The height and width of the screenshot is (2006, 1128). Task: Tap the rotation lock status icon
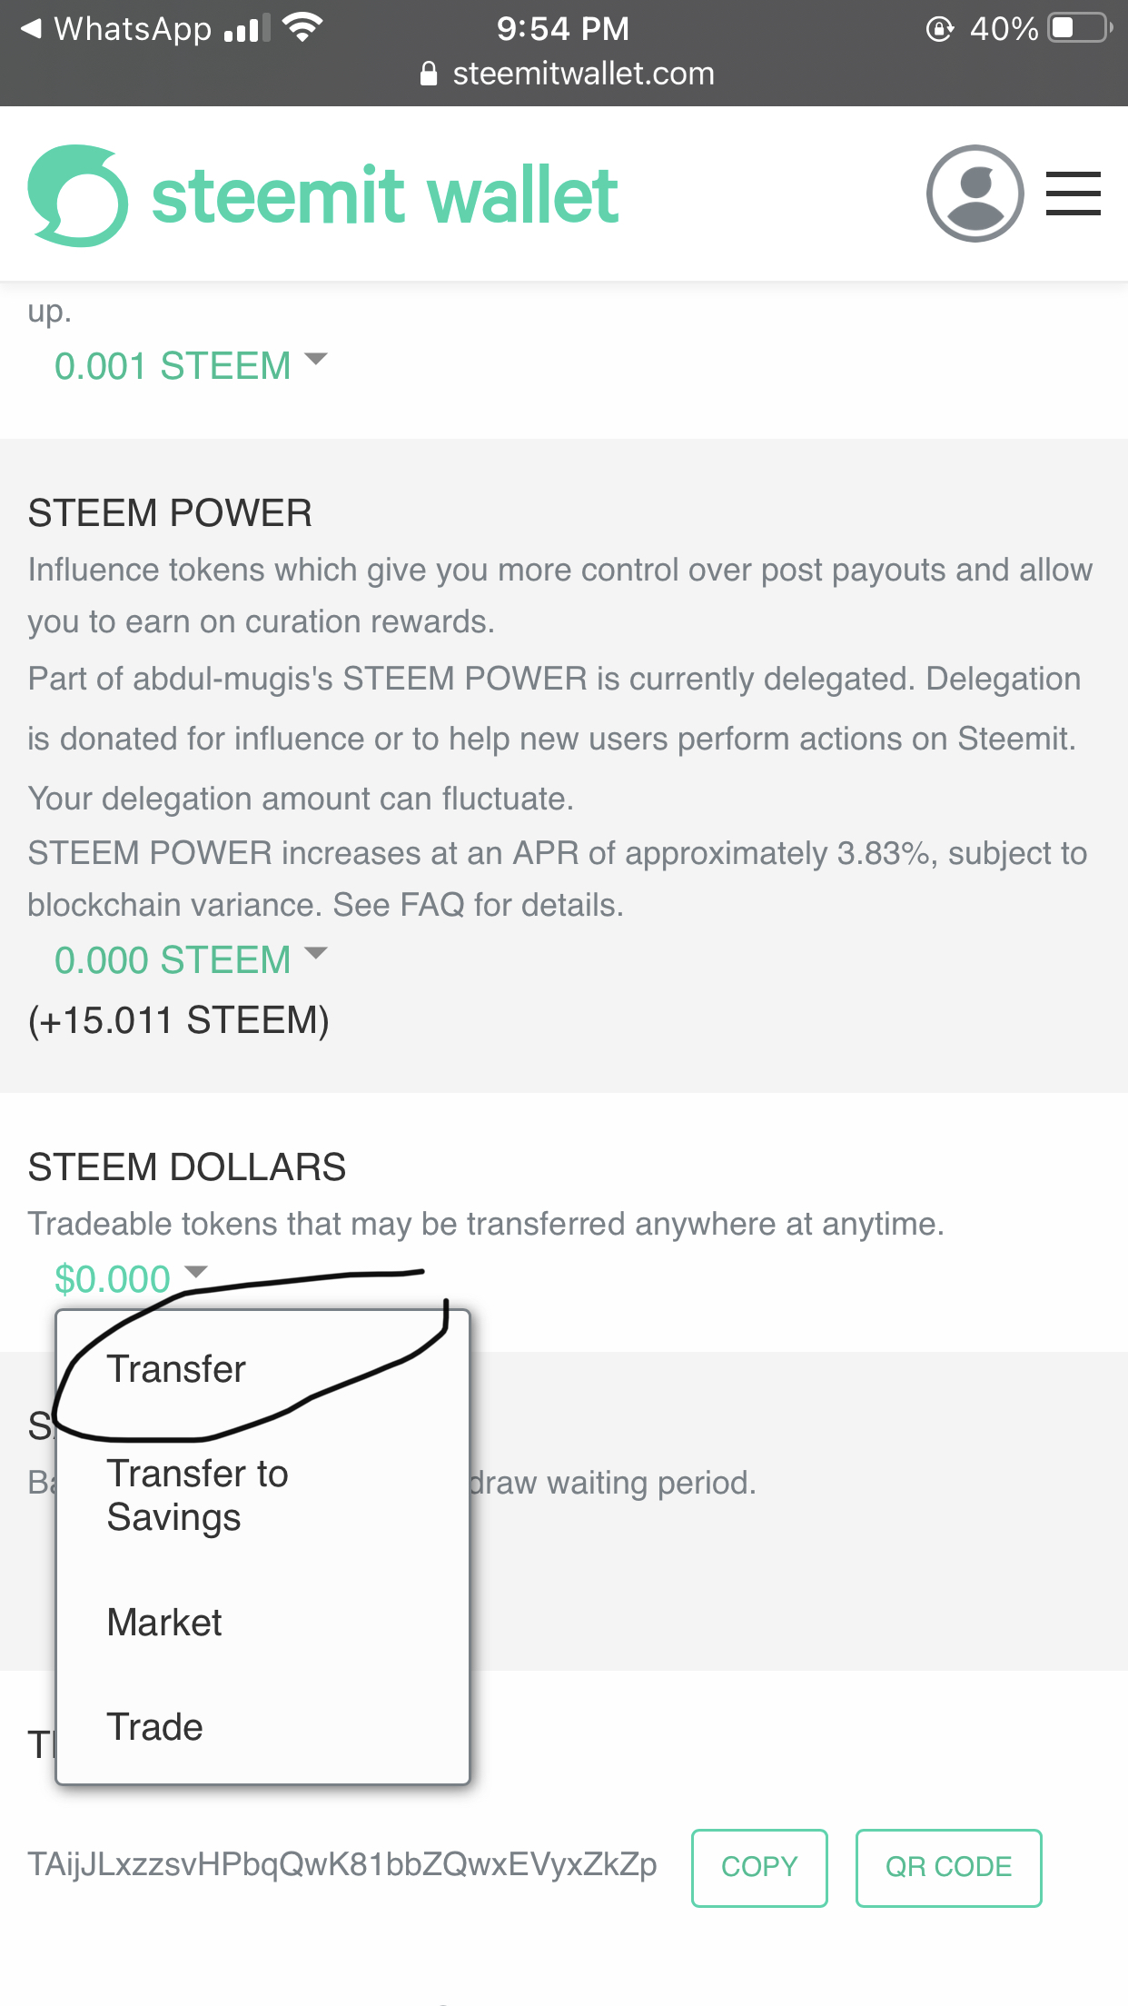point(939,29)
